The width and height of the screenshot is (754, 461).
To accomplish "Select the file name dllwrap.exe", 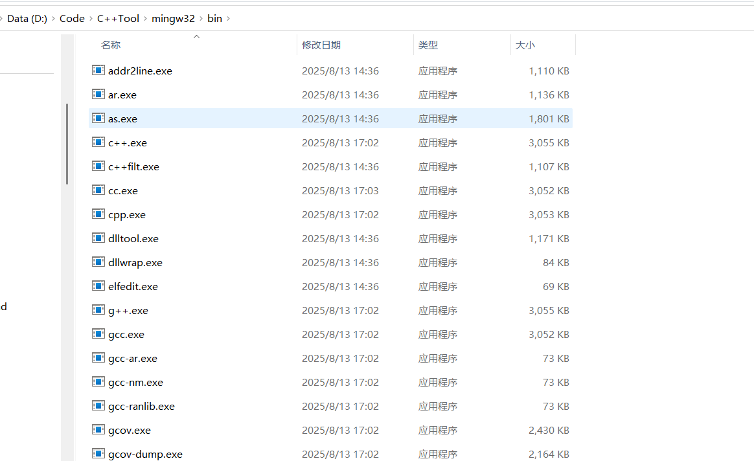I will tap(135, 263).
